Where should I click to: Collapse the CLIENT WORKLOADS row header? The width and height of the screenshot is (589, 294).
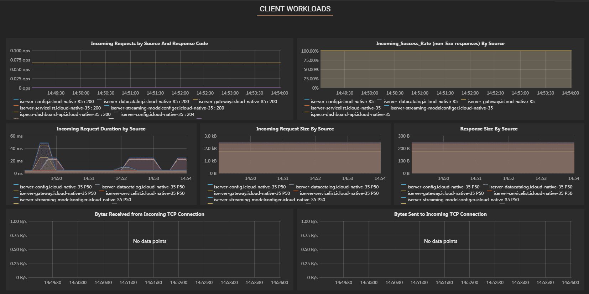295,9
